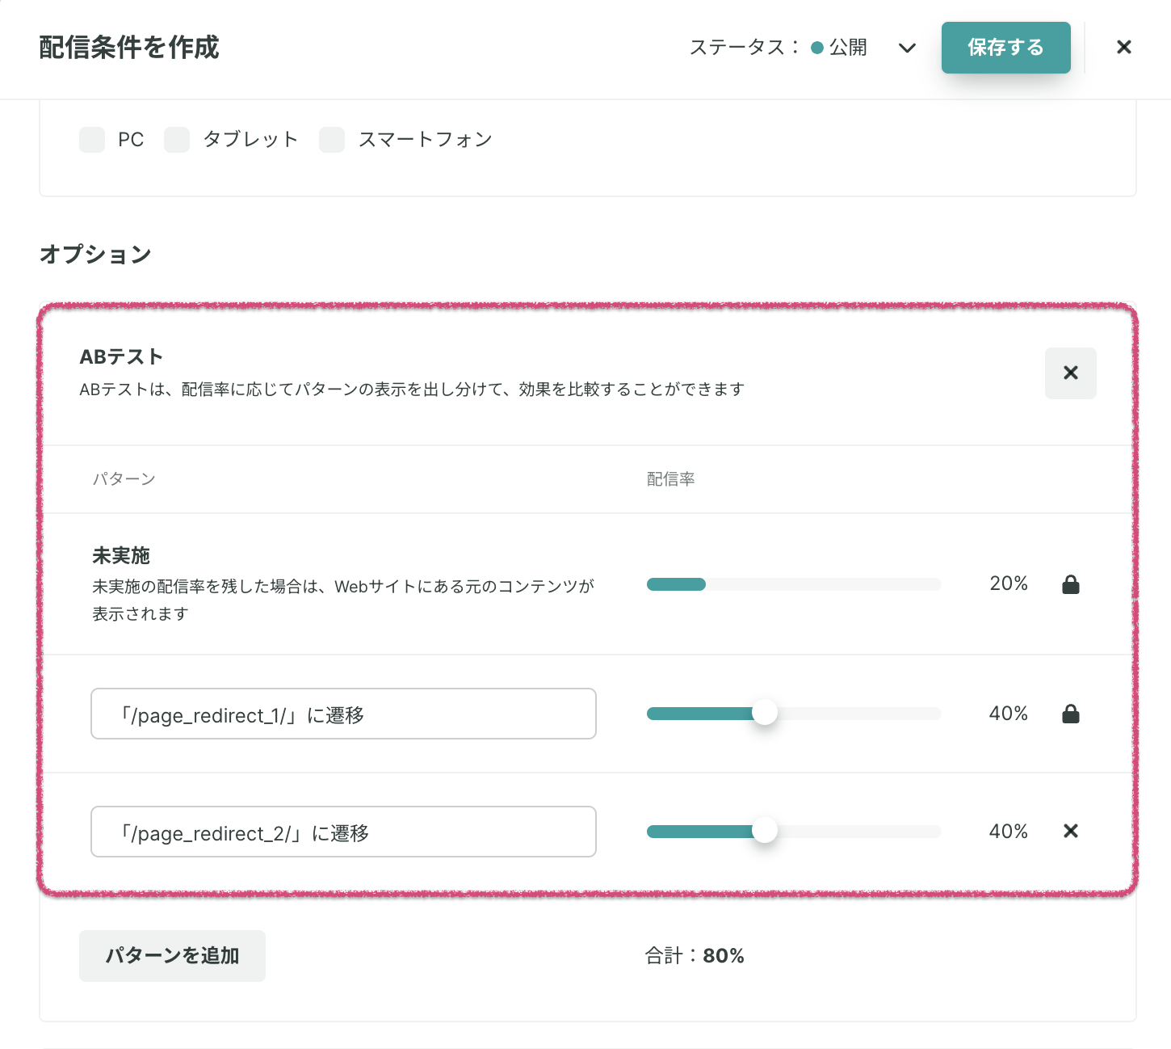Check the スマートフォン checkbox
The height and width of the screenshot is (1049, 1171).
[332, 140]
